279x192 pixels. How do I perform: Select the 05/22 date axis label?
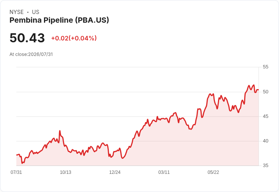(213, 172)
